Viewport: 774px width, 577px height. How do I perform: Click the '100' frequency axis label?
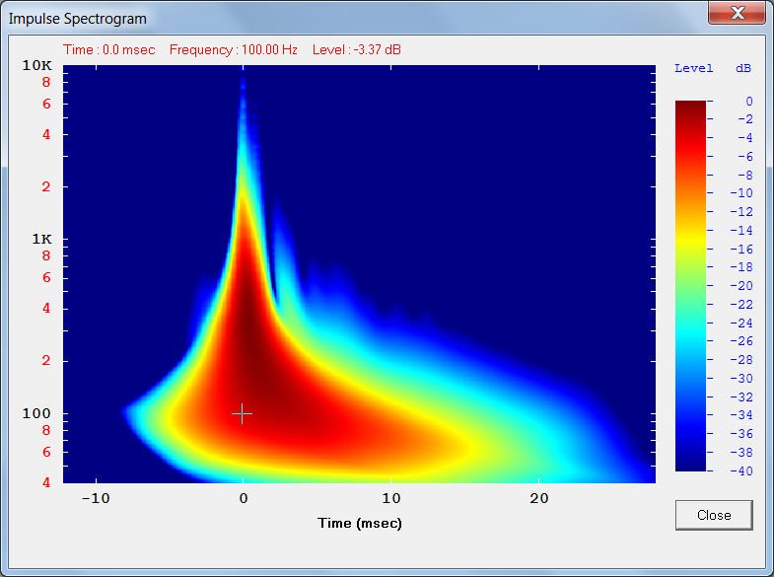pyautogui.click(x=36, y=413)
